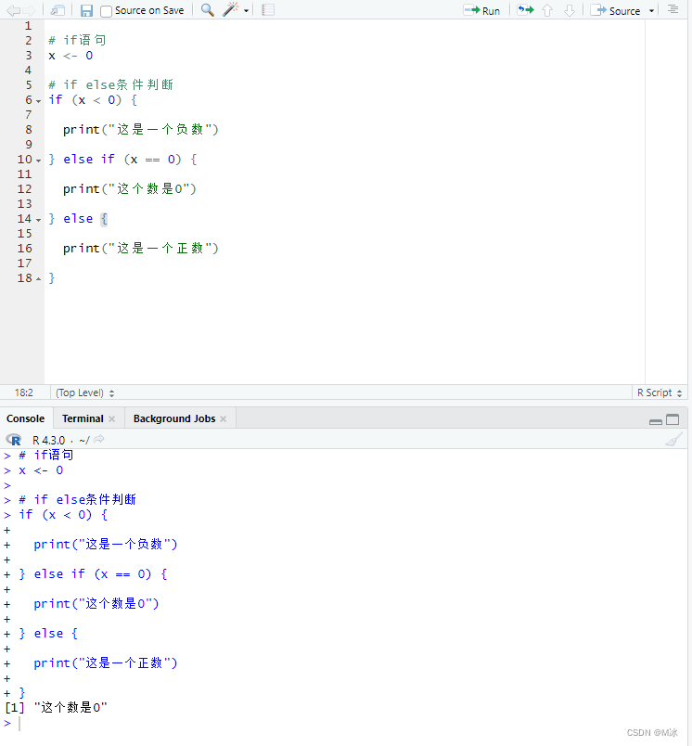The image size is (692, 746).
Task: Run the current line or selection
Action: [x=481, y=10]
